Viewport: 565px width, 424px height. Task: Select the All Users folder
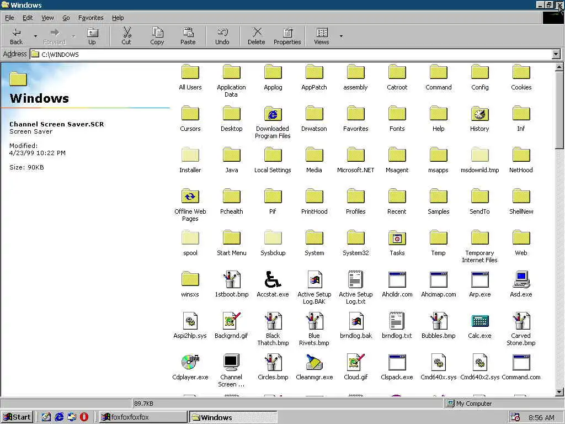click(x=190, y=77)
